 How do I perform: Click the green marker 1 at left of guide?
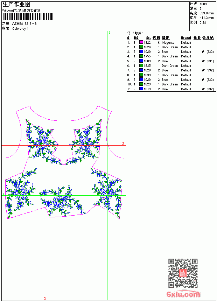point(3,194)
